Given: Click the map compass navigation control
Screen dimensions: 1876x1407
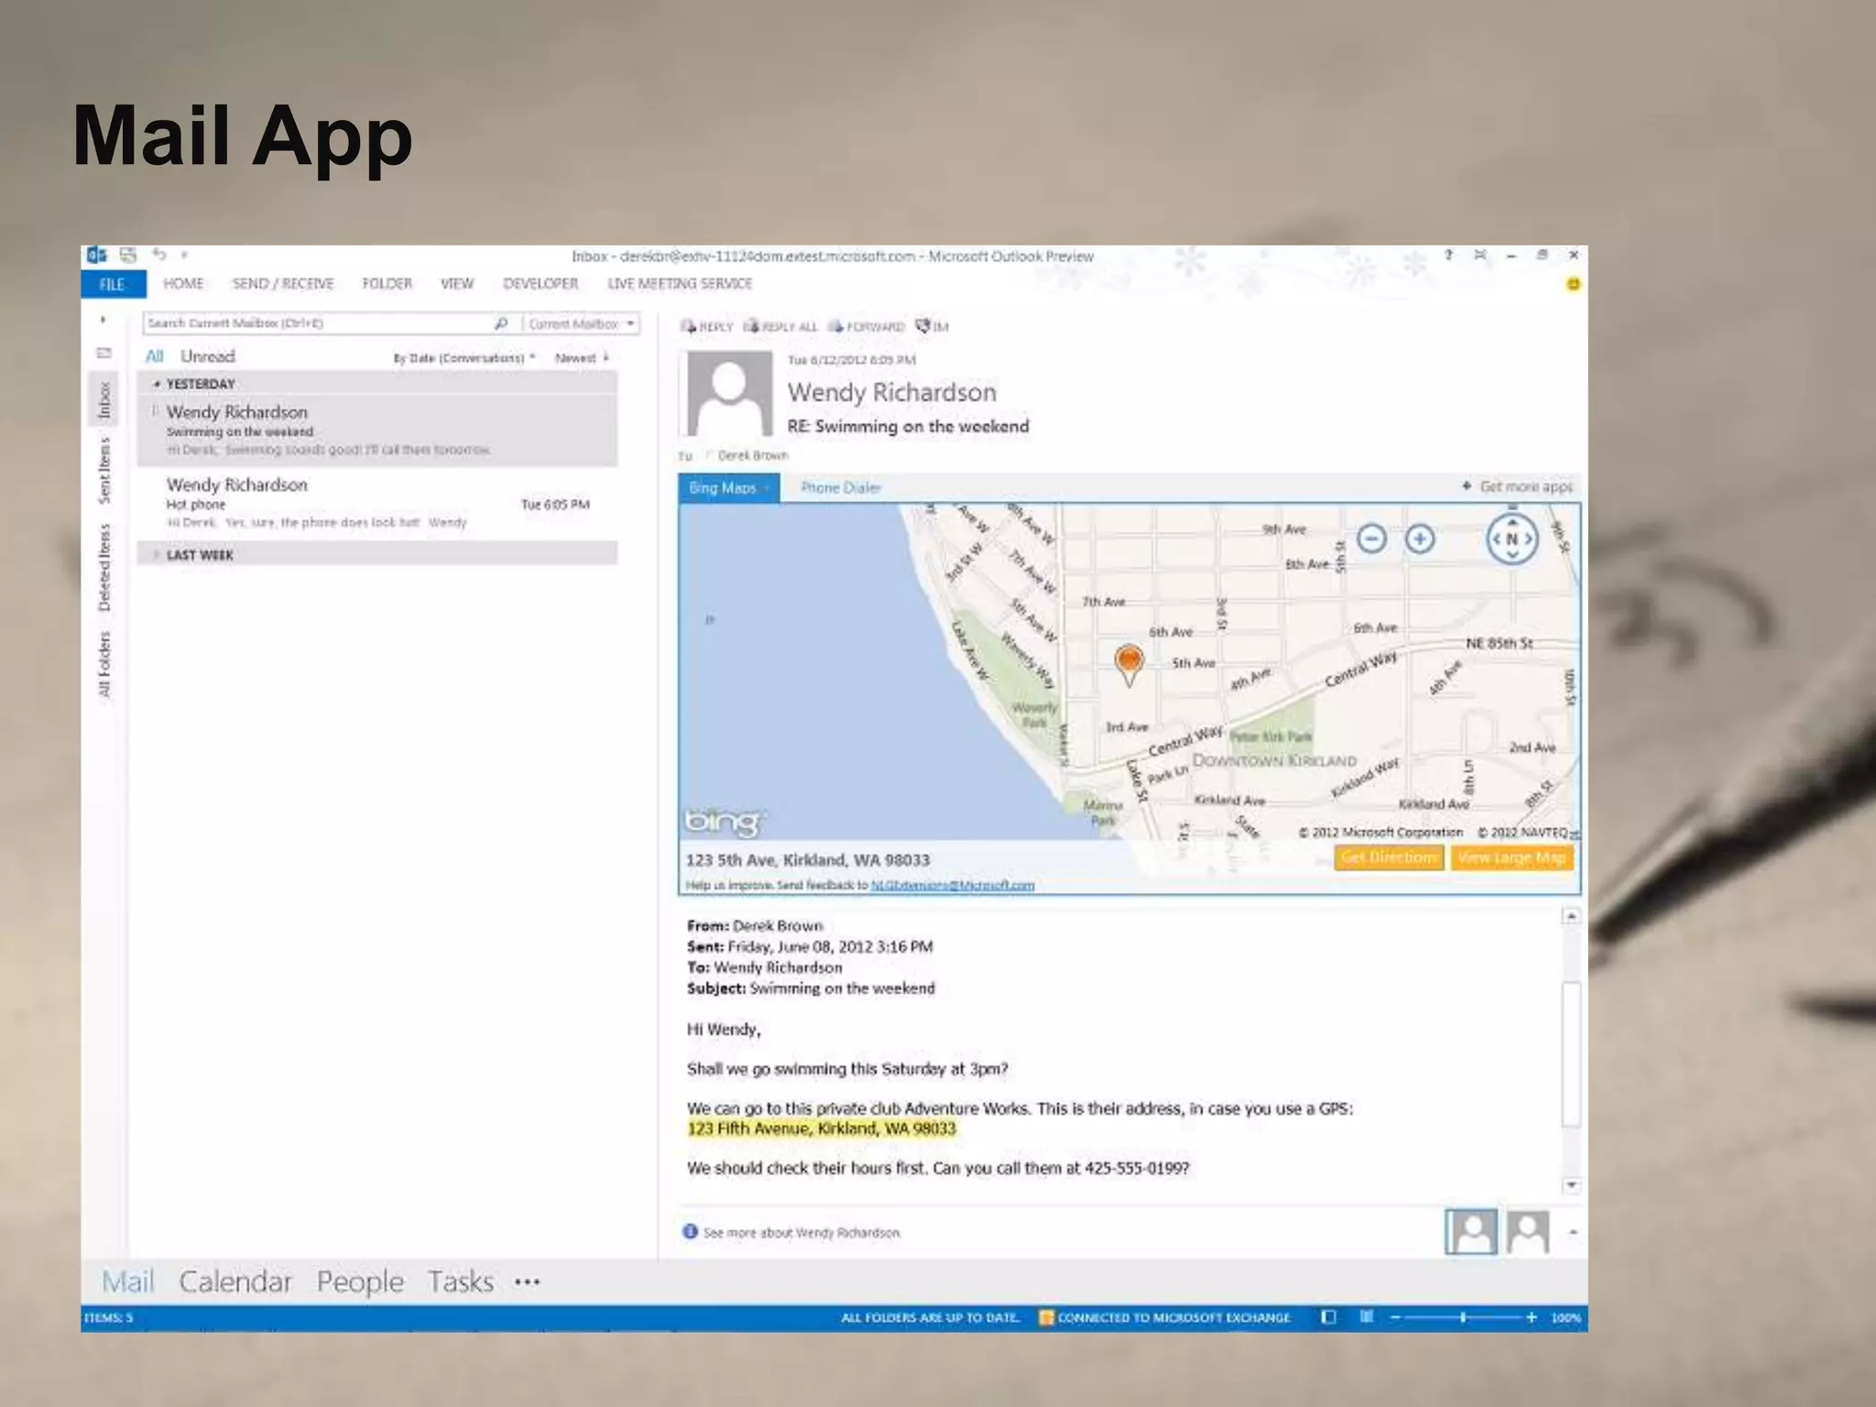Looking at the screenshot, I should tap(1512, 539).
